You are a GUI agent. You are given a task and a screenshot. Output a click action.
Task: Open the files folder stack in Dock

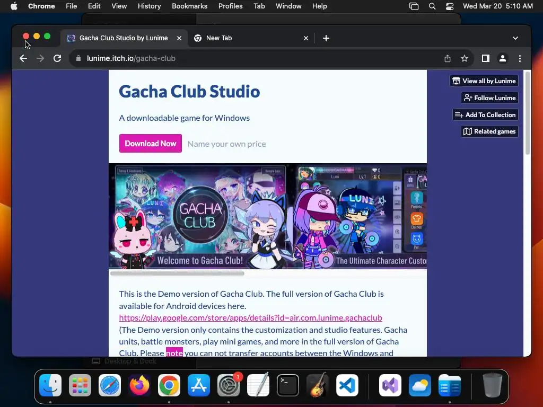pos(450,385)
